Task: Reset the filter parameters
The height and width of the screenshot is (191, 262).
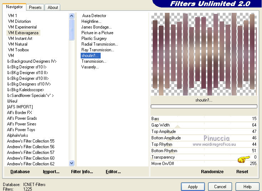Action: pyautogui.click(x=242, y=172)
